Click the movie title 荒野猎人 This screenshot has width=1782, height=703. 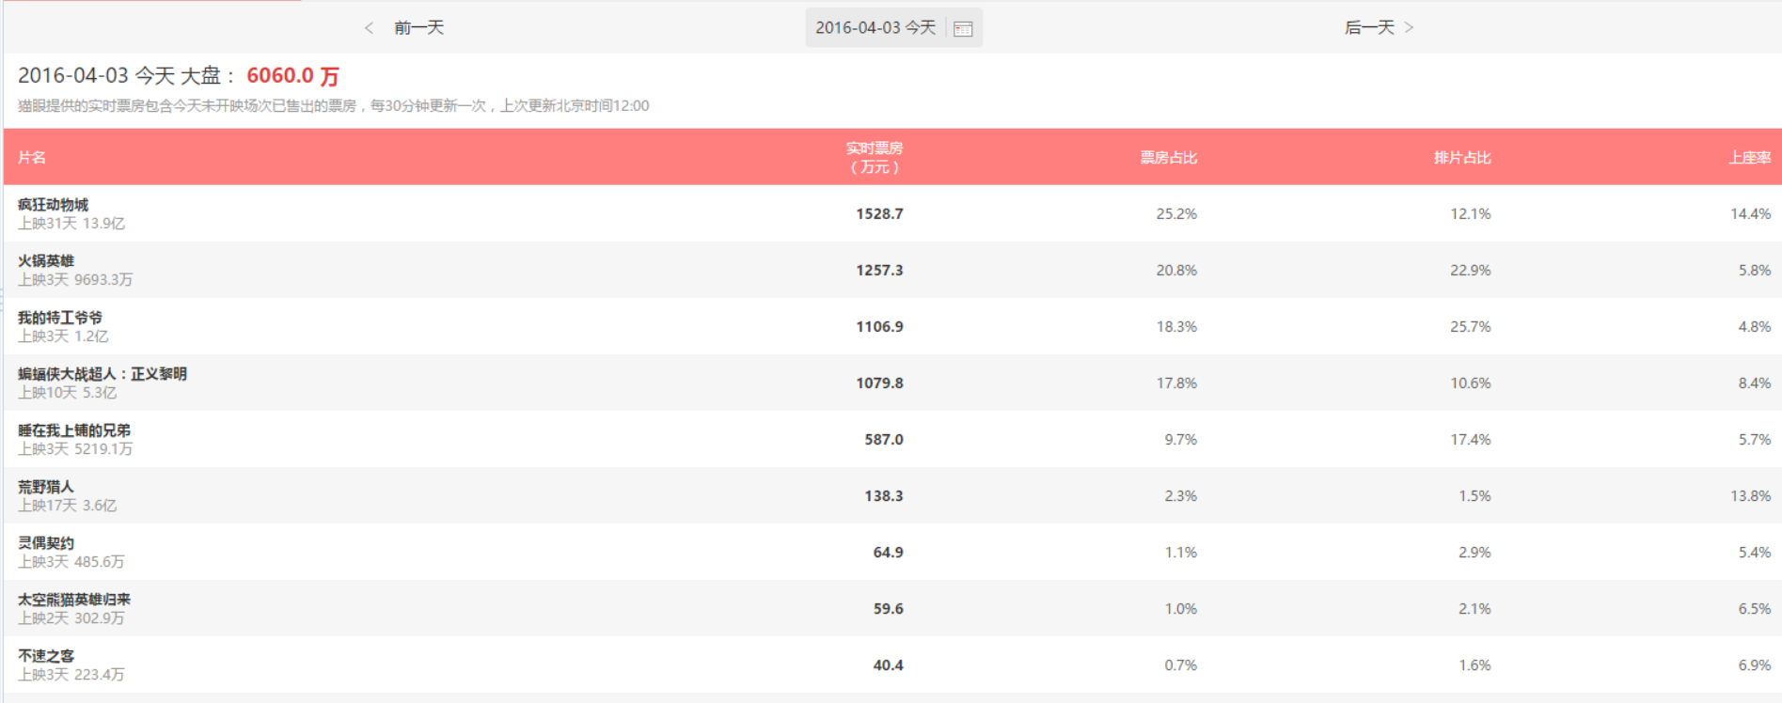click(46, 487)
